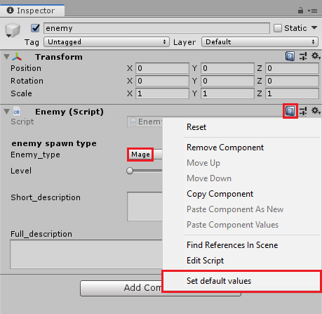Collapse the Enemy (Script) component foldout
The height and width of the screenshot is (314, 322).
pyautogui.click(x=7, y=112)
